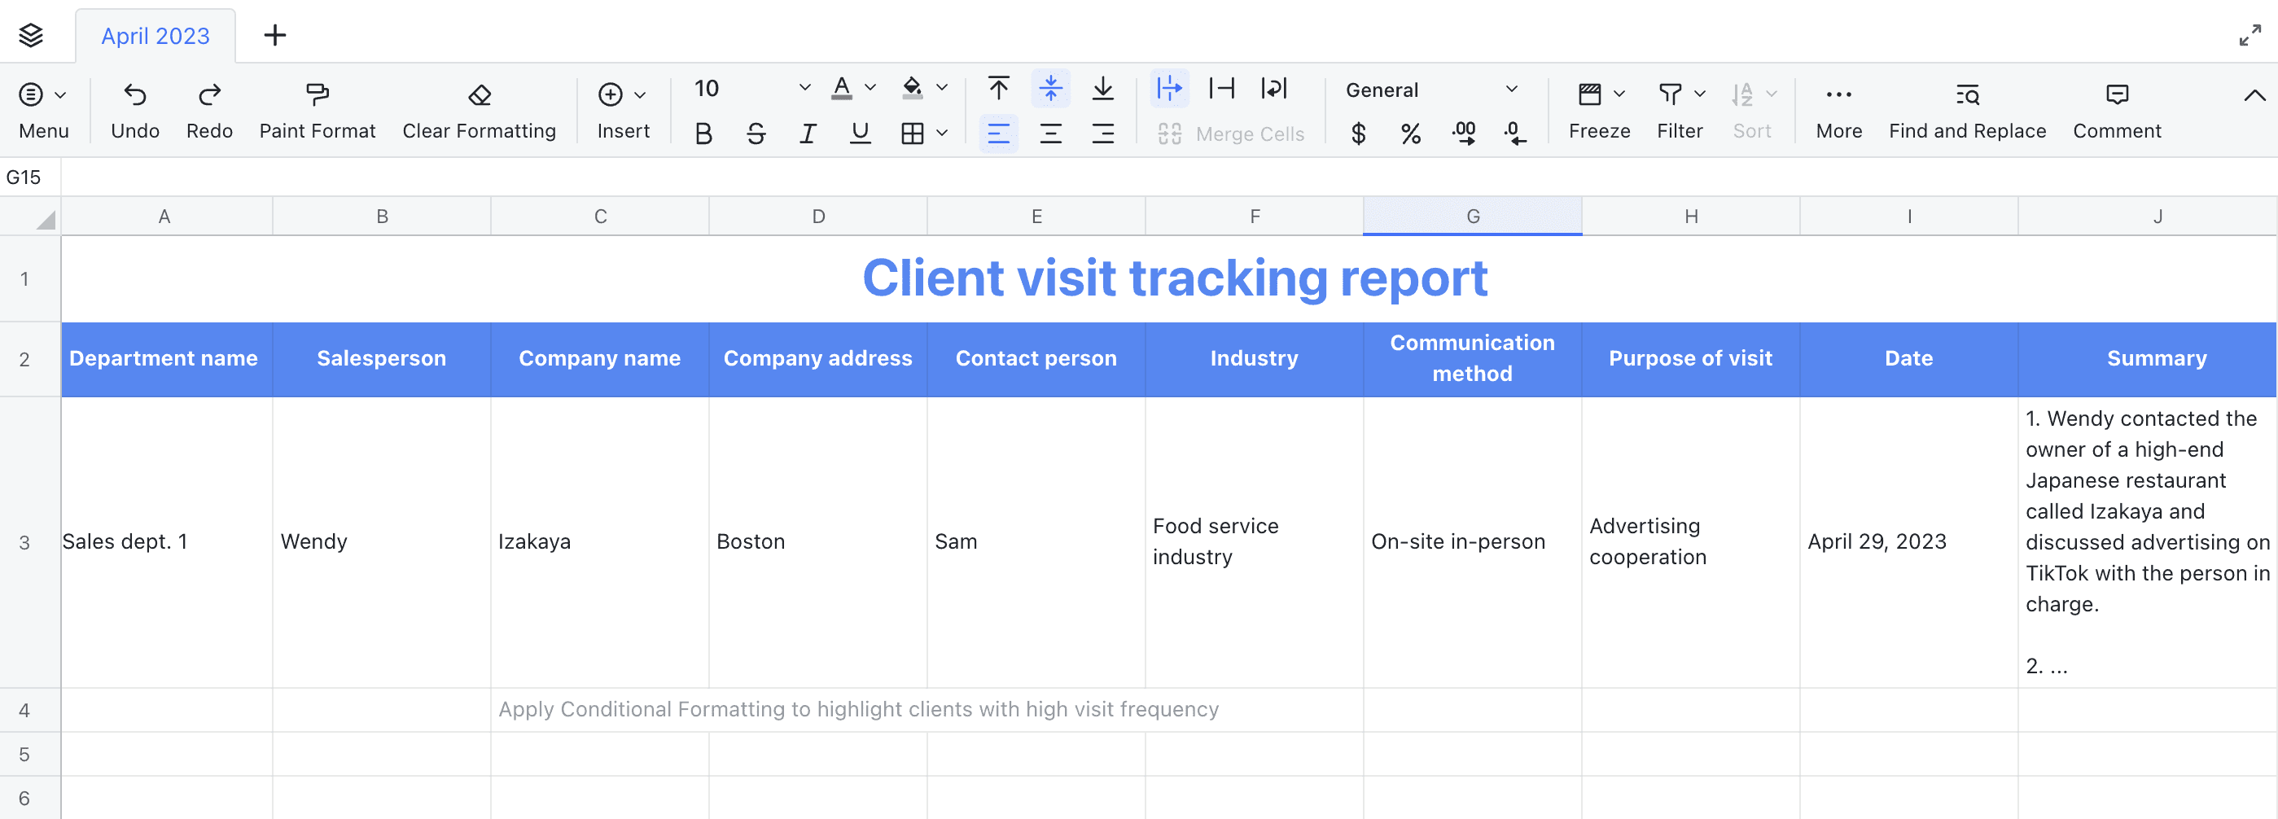Open the More toolbar options
2278x819 pixels.
(x=1838, y=111)
